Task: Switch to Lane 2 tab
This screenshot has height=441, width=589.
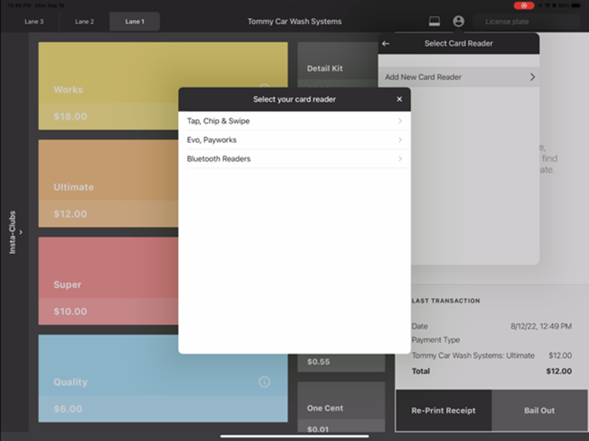Action: (84, 22)
